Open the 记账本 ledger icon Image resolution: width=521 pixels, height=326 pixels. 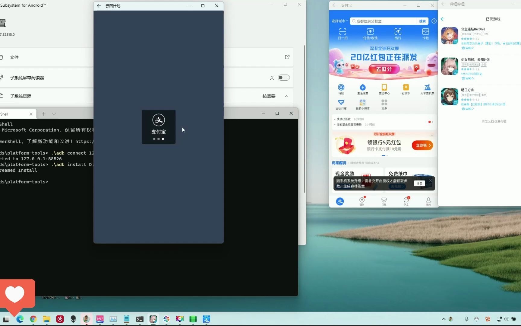[x=406, y=89]
